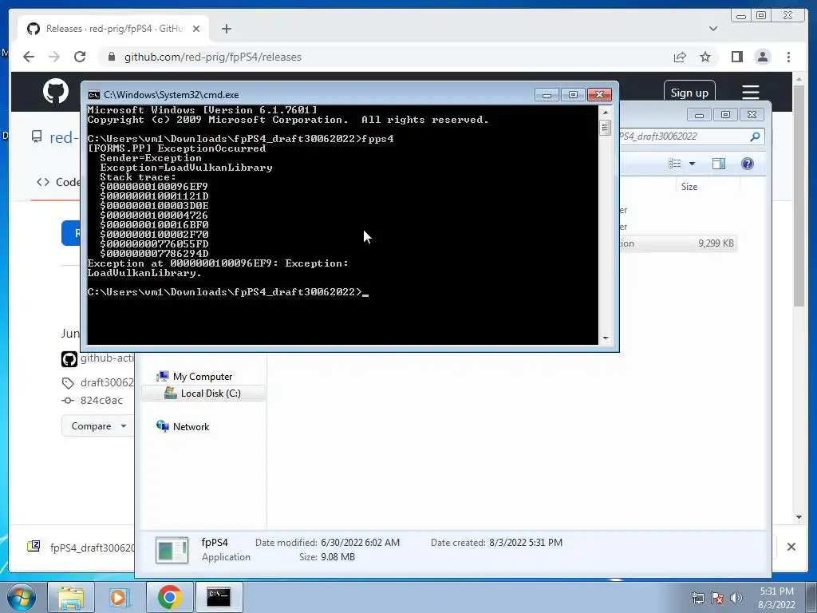Viewport: 817px width, 613px height.
Task: Click the Date created value 8/3/2022 5:31 PM
Action: click(x=526, y=543)
